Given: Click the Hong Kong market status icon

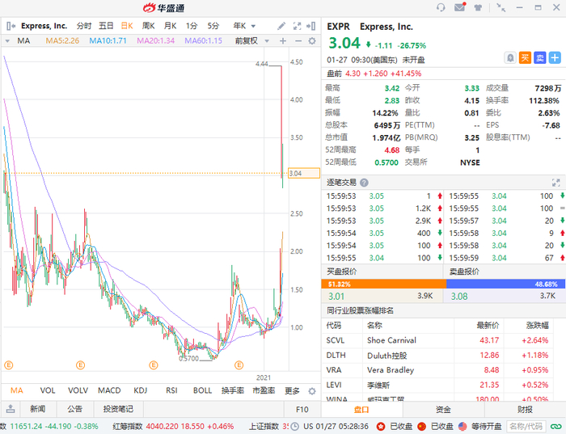Looking at the screenshot, I should pos(381,427).
